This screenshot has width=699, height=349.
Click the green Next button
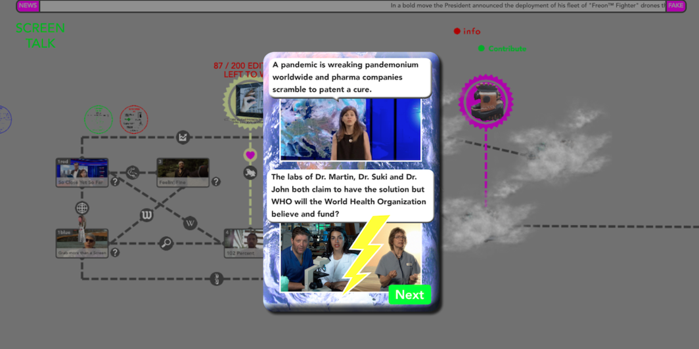pos(409,295)
